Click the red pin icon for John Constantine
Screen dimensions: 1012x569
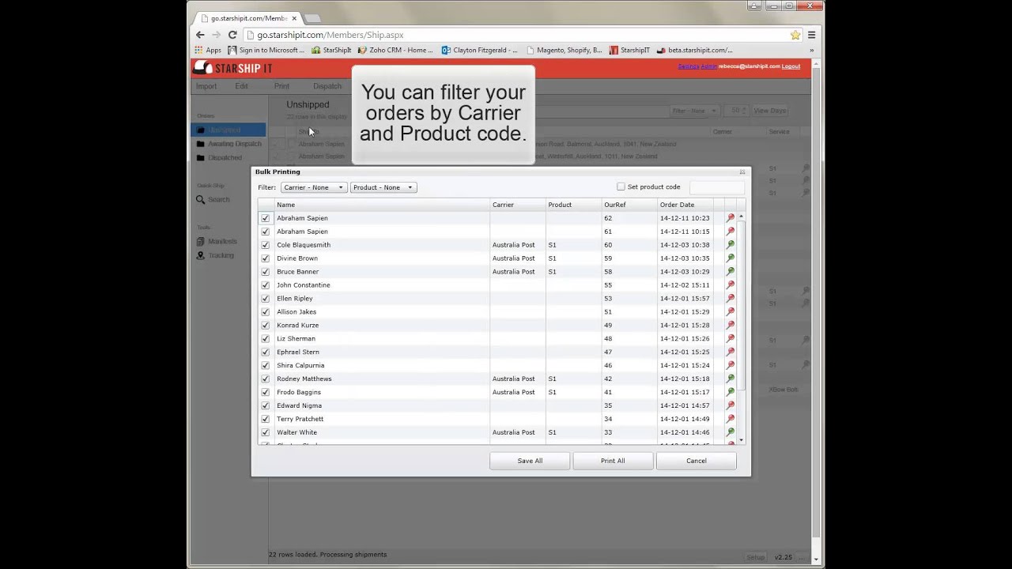point(731,285)
